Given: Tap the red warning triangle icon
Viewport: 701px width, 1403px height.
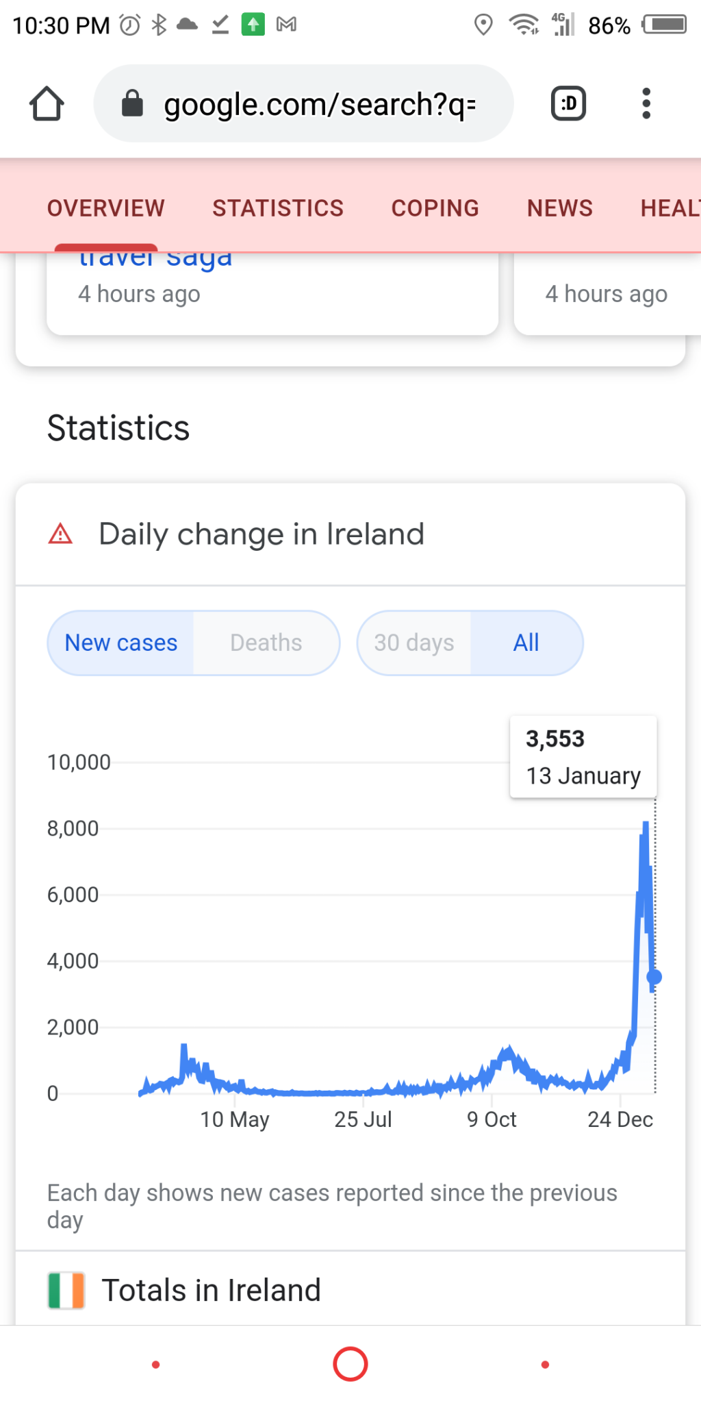Looking at the screenshot, I should coord(60,534).
